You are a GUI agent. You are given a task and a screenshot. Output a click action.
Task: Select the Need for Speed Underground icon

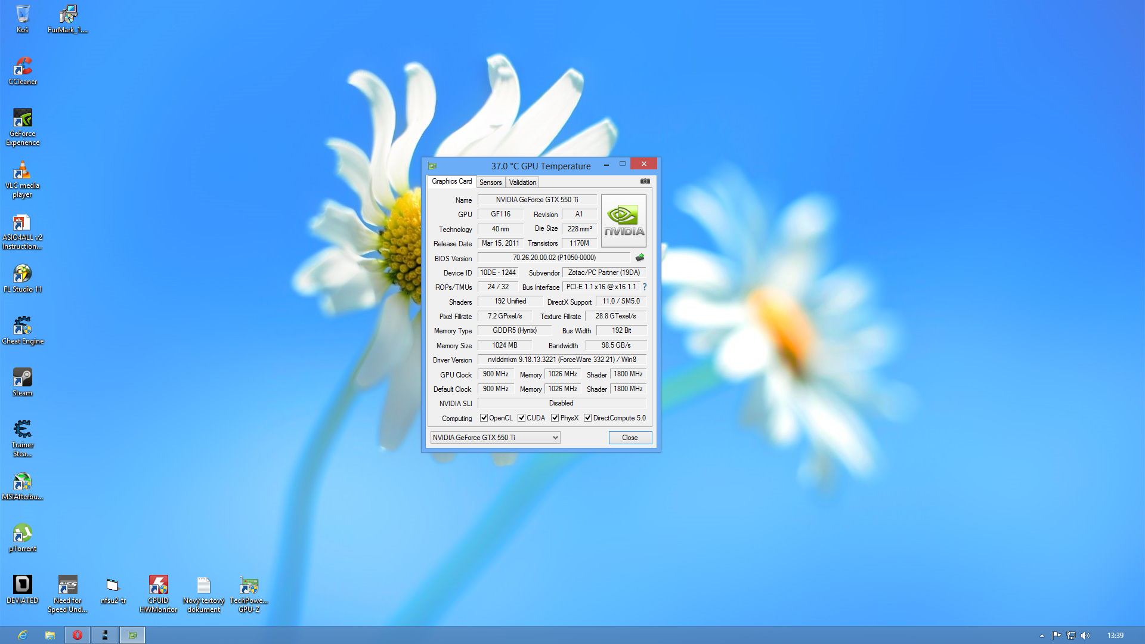pyautogui.click(x=68, y=593)
